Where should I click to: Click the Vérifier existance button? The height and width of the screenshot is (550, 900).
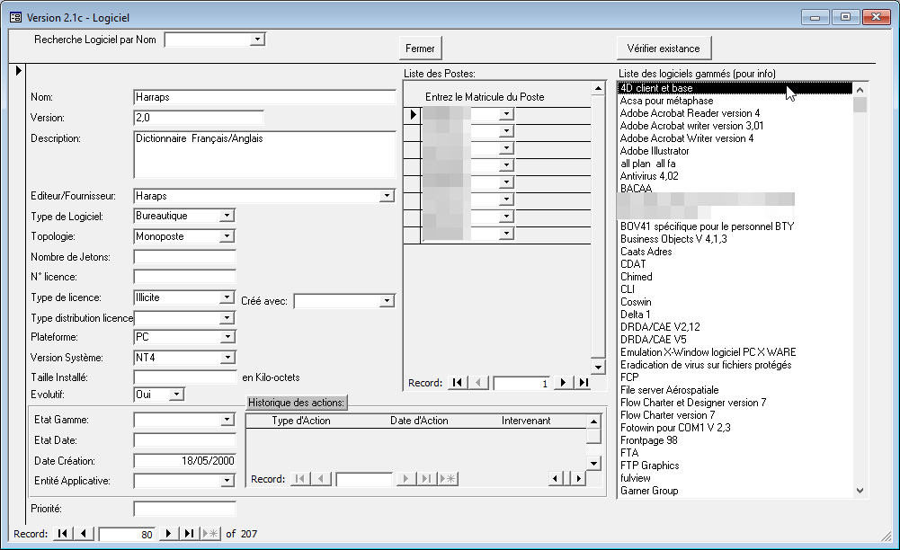coord(664,49)
